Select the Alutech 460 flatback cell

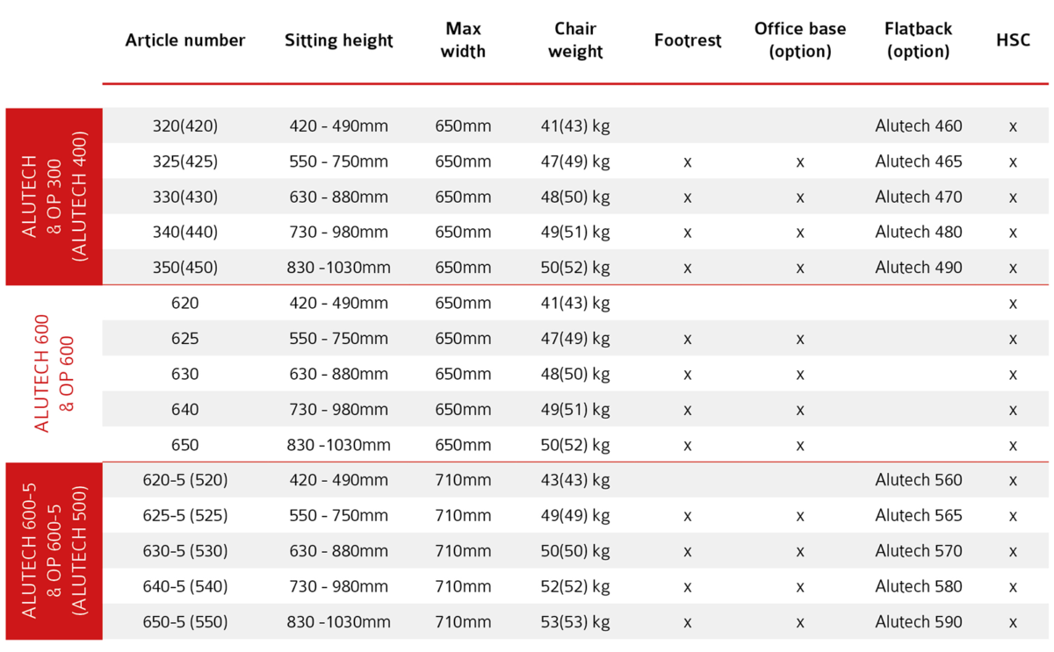tap(919, 126)
